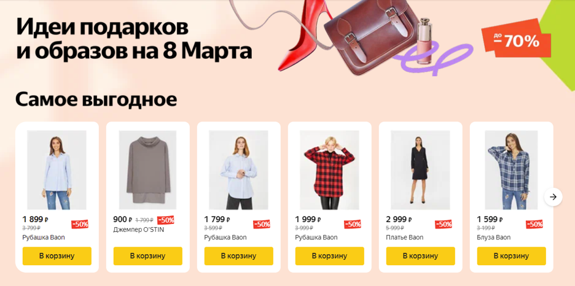
Task: Click the next arrow on product carousel
Action: coord(553,197)
